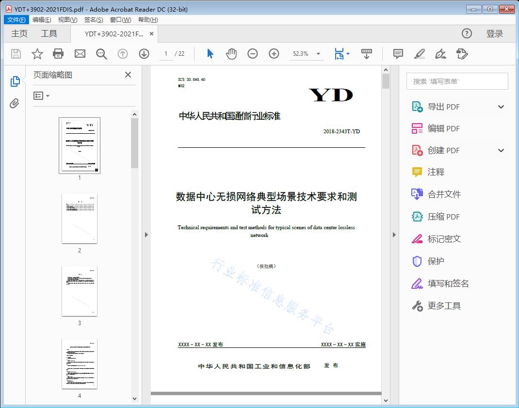The width and height of the screenshot is (519, 408).
Task: Open the zoom percentage dropdown showing 52.3%
Action: (318, 54)
